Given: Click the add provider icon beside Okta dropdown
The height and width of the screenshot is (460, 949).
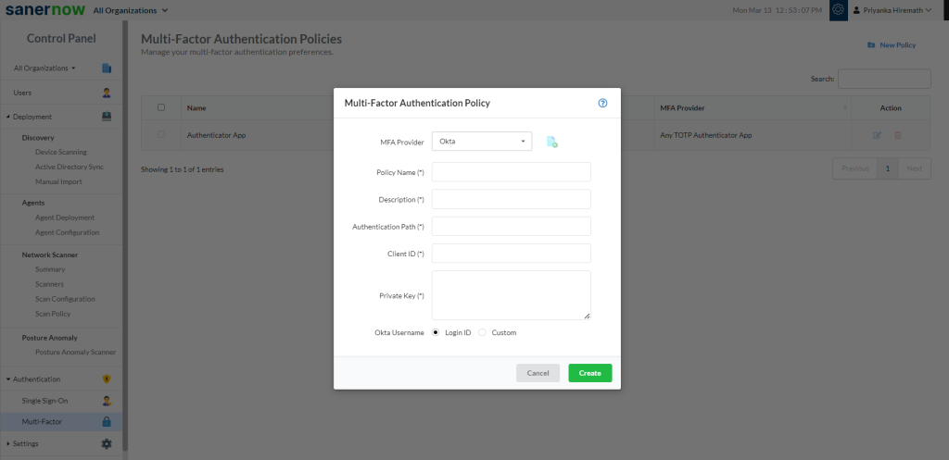Looking at the screenshot, I should 551,142.
